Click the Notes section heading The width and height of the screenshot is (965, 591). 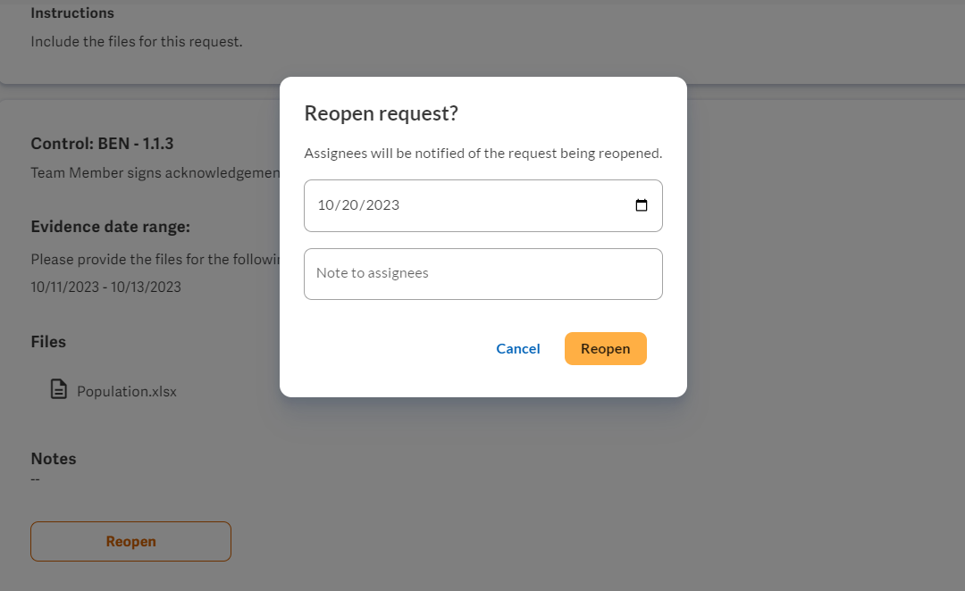point(53,458)
